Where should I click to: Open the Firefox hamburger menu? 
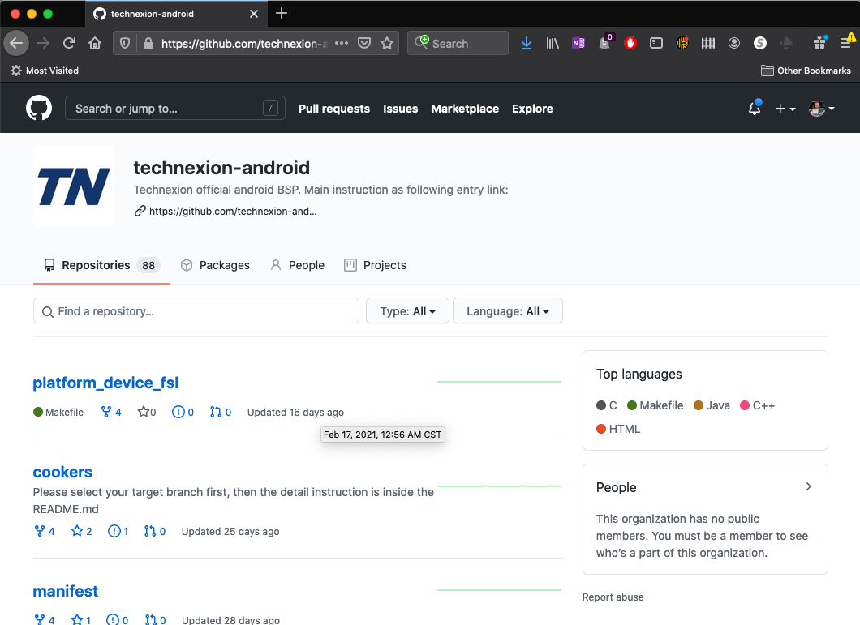[846, 43]
